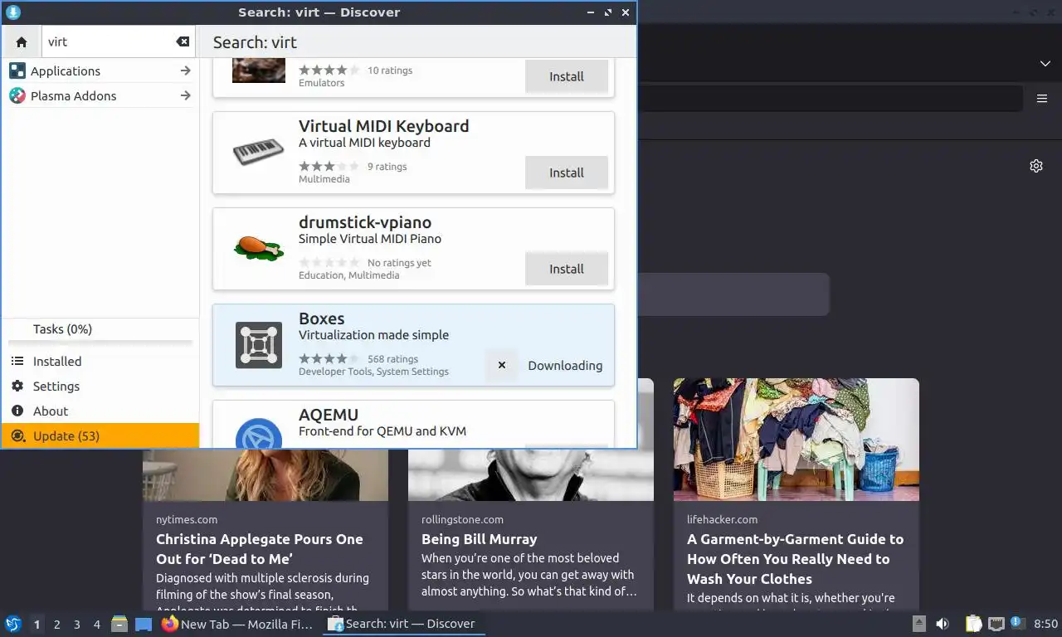Open the lifehacker Garment-by-Garment Guide article
This screenshot has width=1062, height=637.
coord(795,559)
